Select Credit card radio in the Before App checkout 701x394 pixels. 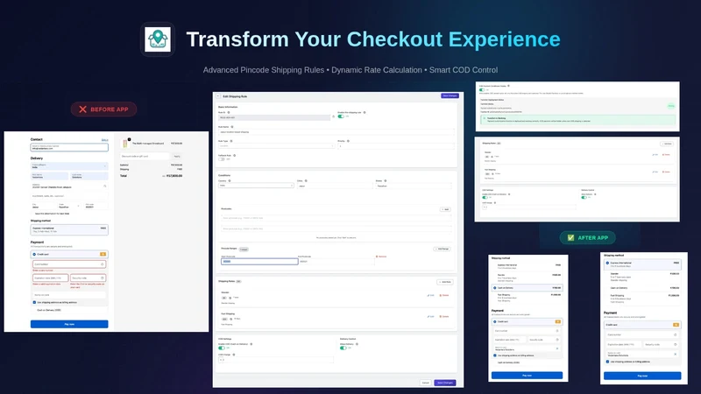[x=34, y=254]
